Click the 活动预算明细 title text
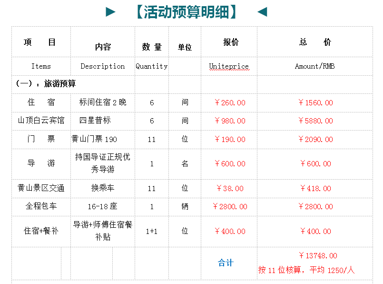 click(187, 12)
